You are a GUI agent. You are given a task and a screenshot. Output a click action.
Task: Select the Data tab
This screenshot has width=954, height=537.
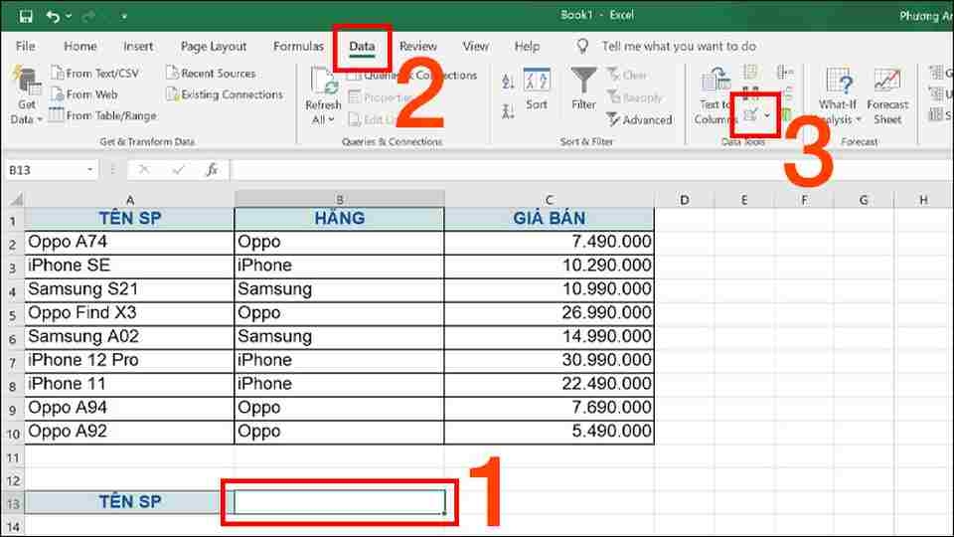[362, 47]
